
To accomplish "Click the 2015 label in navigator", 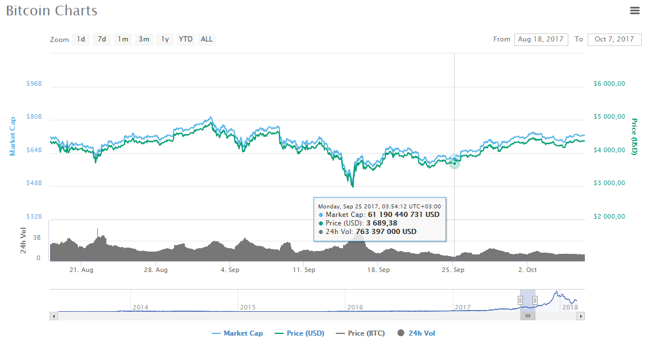I will 247,307.
